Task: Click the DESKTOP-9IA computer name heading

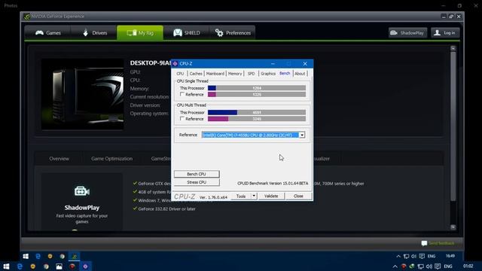Action: pos(151,63)
